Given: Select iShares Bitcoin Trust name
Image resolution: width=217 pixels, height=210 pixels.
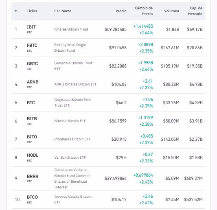Looking at the screenshot, I should coord(71,29).
